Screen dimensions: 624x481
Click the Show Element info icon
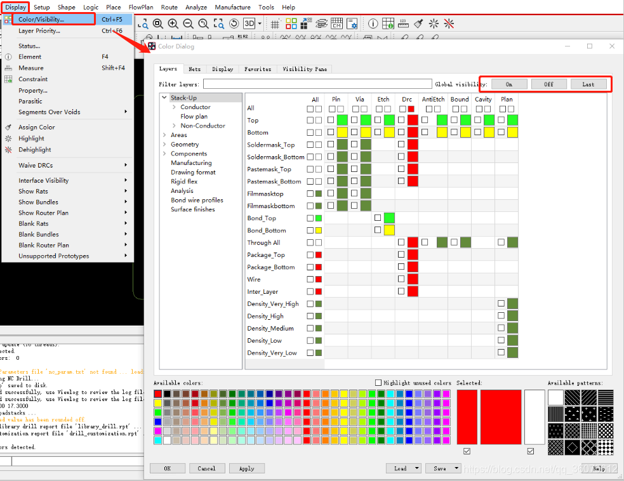coord(373,24)
